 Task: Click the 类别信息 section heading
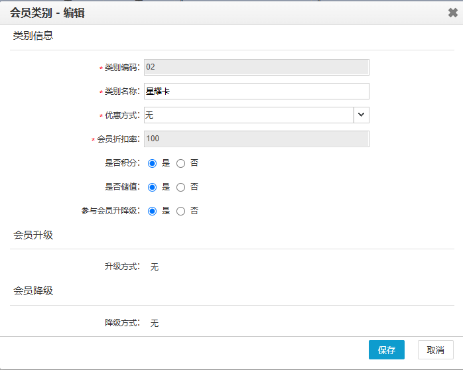point(33,36)
